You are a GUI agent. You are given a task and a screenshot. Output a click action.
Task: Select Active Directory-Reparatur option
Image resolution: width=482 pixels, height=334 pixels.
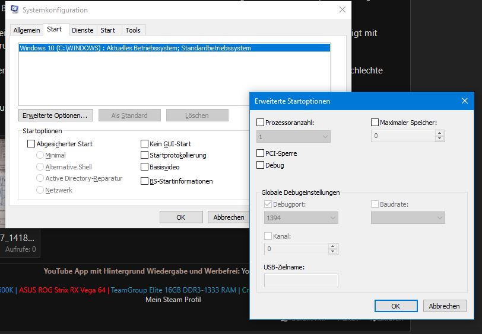40,178
